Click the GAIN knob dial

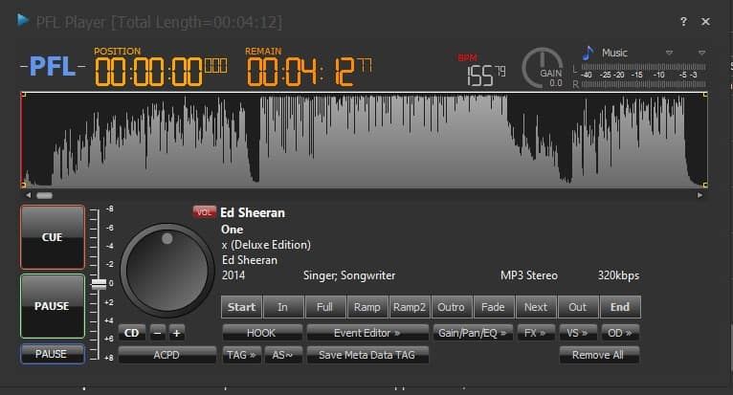coord(542,66)
